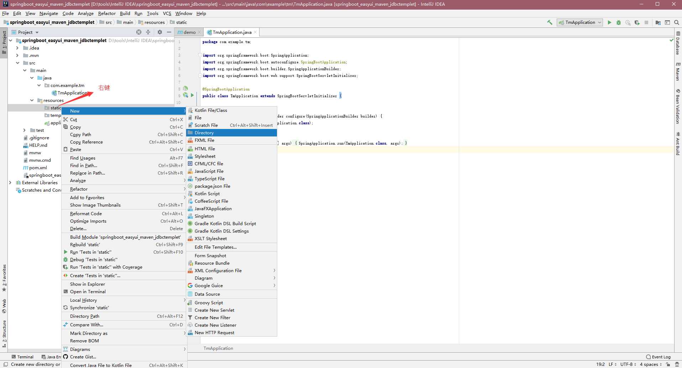
Task: Select Directory in the New submenu
Action: click(x=232, y=133)
